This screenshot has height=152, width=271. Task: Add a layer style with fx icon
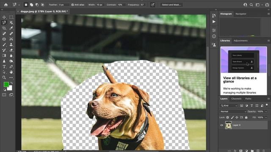coord(235,151)
